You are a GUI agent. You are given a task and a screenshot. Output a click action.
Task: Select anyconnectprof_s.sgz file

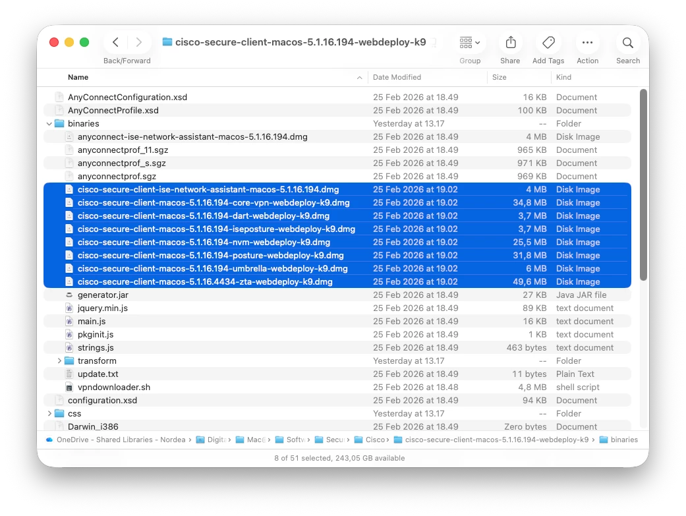(x=337, y=163)
